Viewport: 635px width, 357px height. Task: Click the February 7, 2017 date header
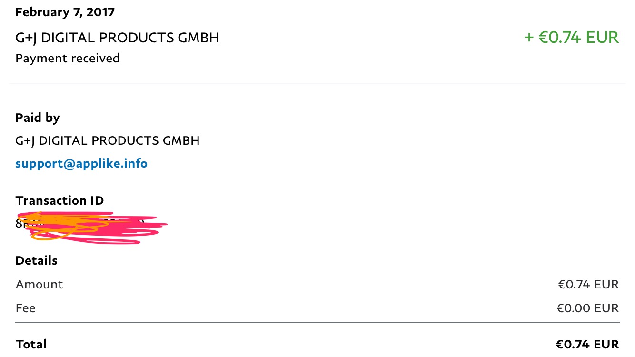coord(65,12)
